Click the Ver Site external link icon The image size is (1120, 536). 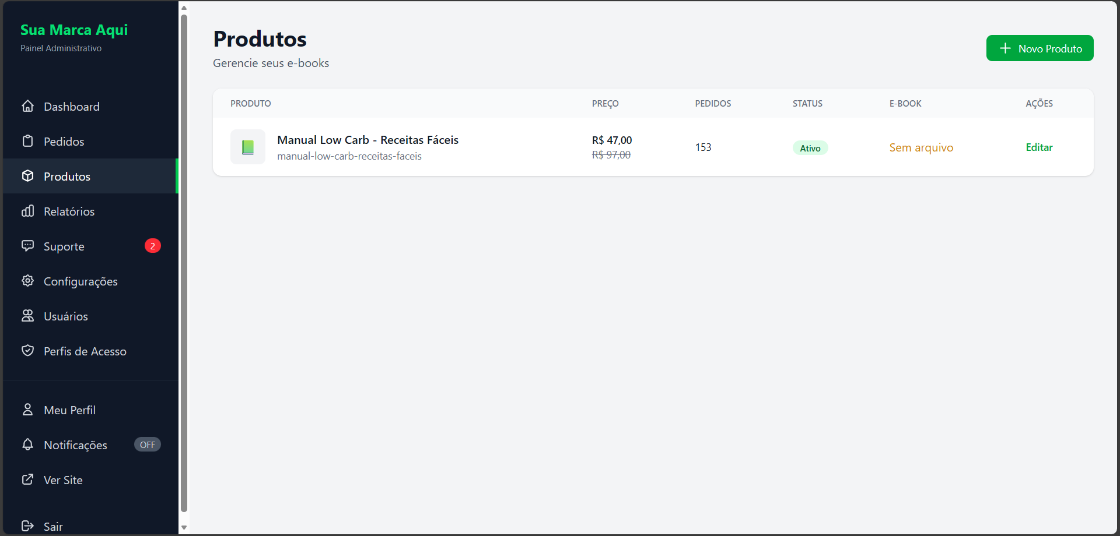pyautogui.click(x=27, y=479)
